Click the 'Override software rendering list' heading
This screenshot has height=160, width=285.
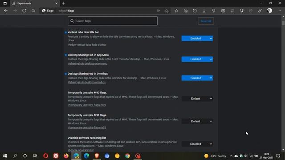click(87, 138)
